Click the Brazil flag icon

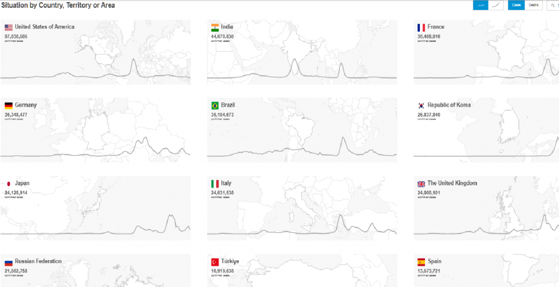click(x=215, y=106)
